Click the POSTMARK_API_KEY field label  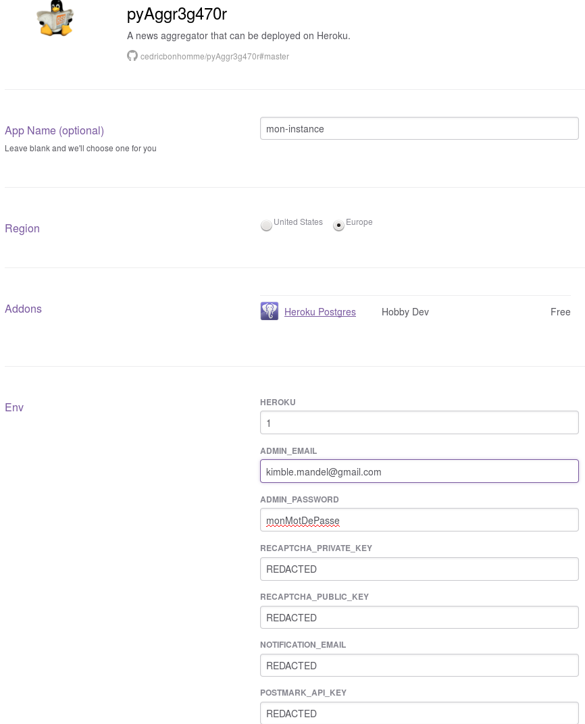[x=303, y=693]
